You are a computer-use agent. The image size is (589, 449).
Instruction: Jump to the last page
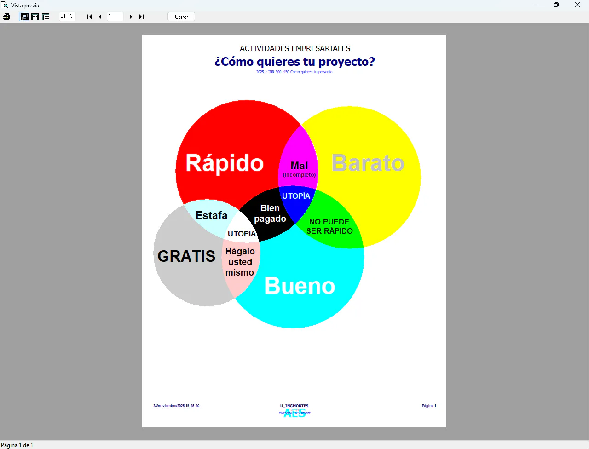142,17
